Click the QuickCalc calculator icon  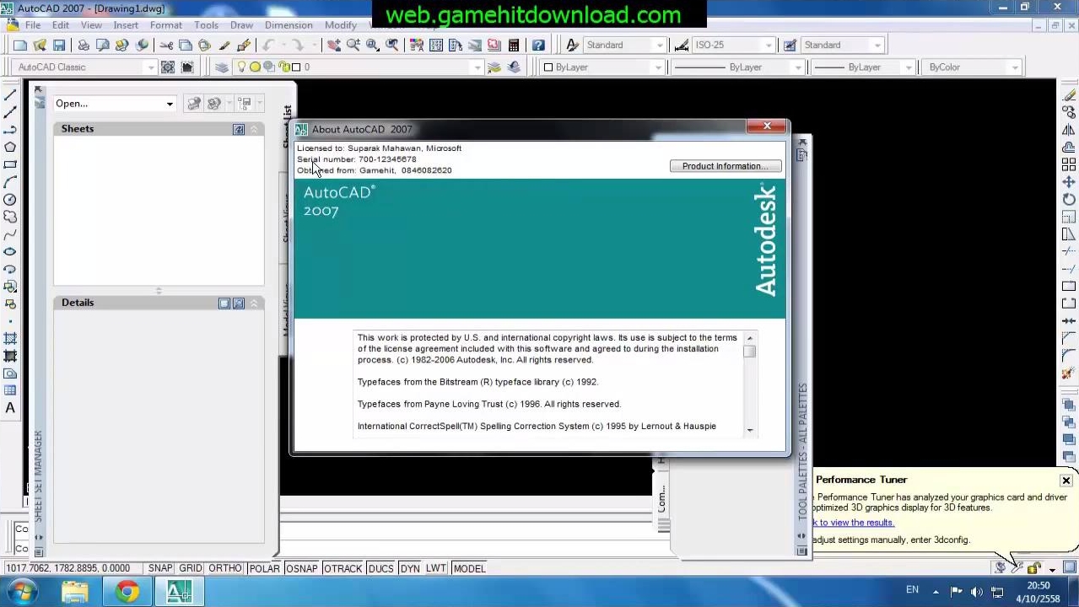click(513, 45)
